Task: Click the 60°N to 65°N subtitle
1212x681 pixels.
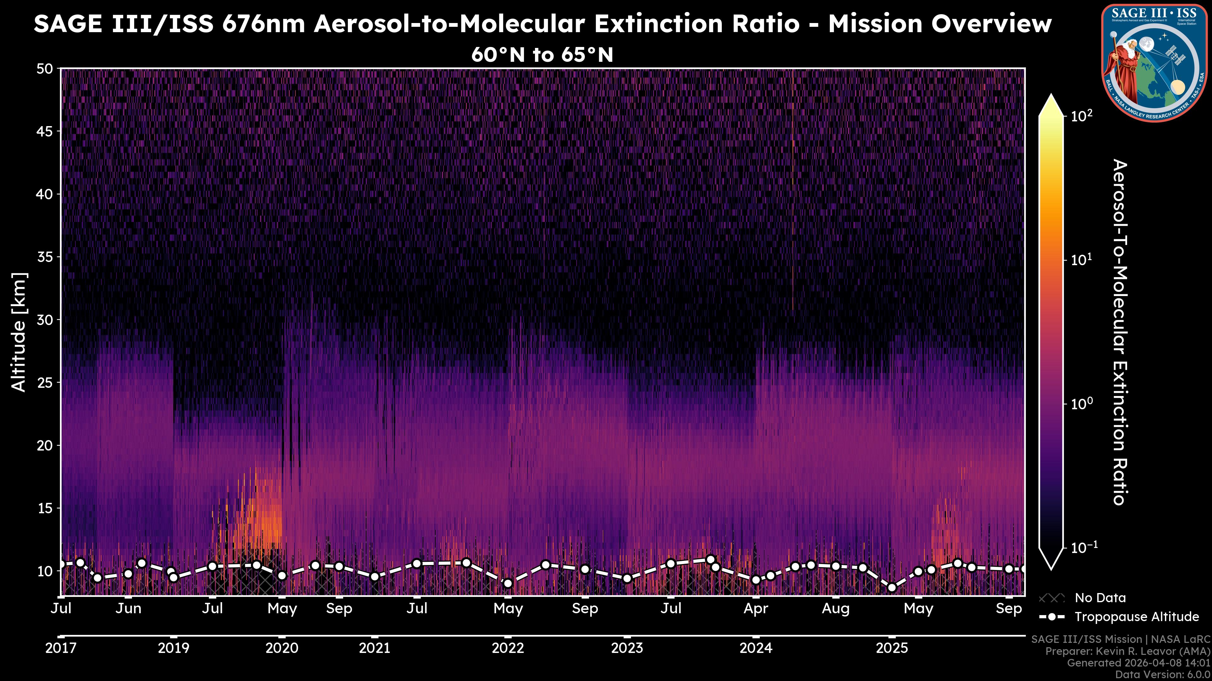Action: click(x=542, y=55)
